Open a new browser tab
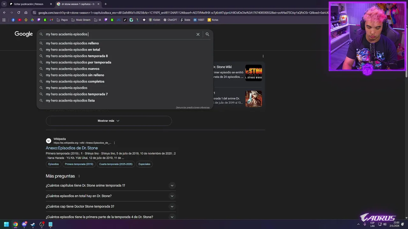 click(106, 4)
